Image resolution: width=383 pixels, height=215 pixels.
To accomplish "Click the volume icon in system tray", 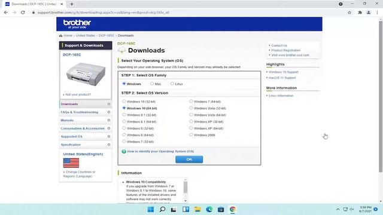I will point(352,210).
